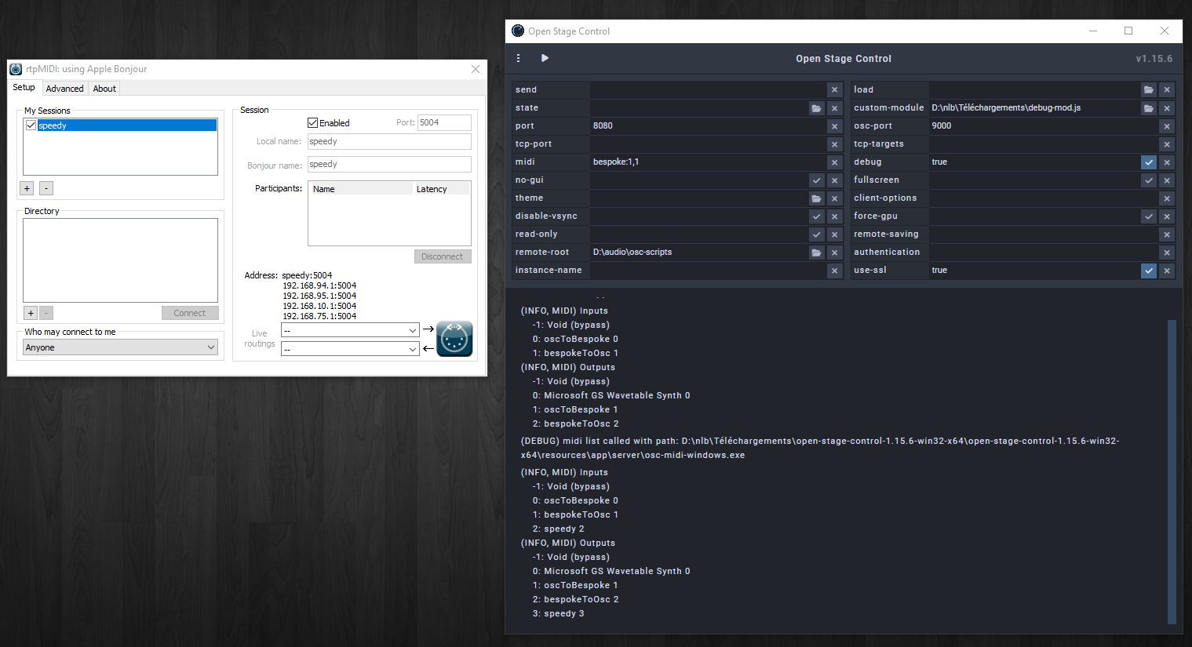Click the Latency column header in Participants
This screenshot has height=647, width=1192.
441,189
